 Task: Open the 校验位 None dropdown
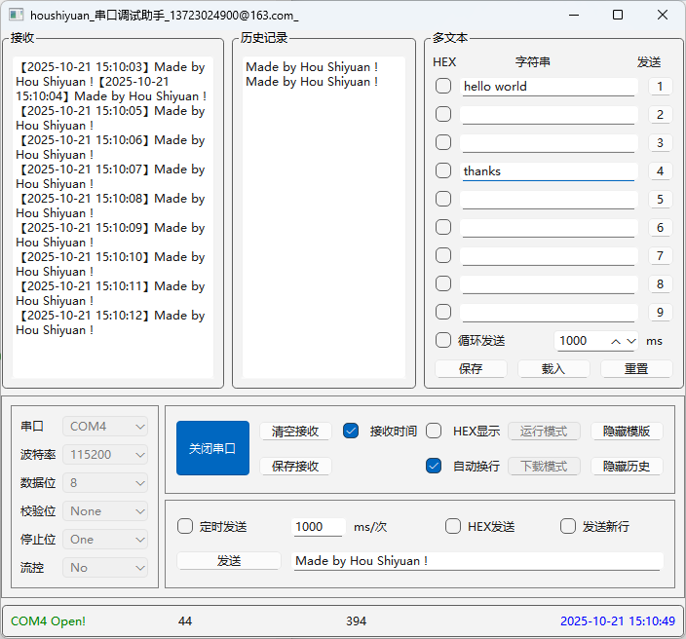tap(105, 511)
